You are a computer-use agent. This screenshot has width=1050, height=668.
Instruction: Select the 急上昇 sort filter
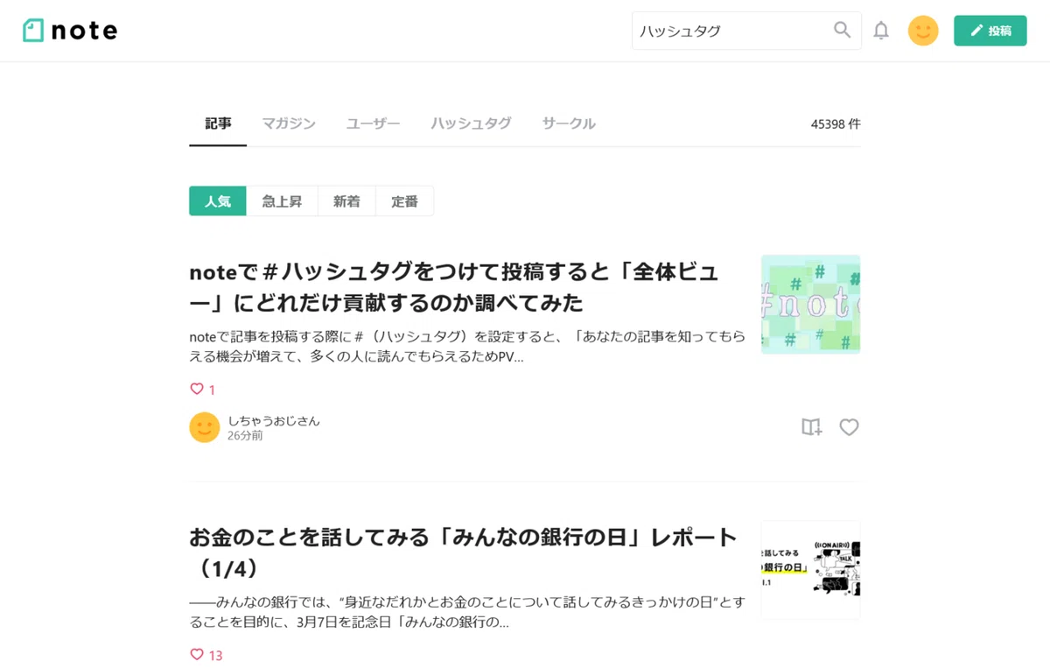282,200
